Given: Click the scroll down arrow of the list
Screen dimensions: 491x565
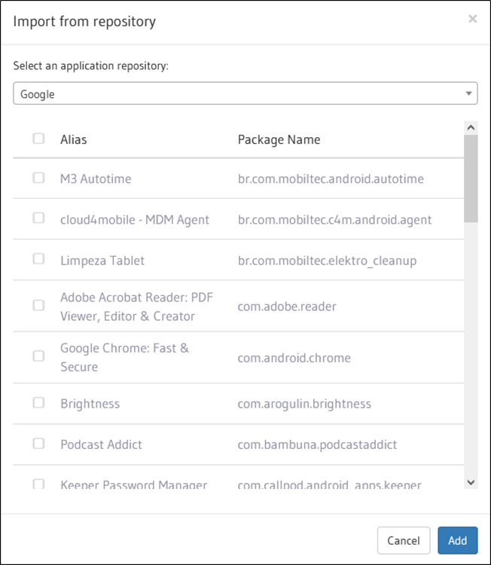Looking at the screenshot, I should [x=471, y=482].
